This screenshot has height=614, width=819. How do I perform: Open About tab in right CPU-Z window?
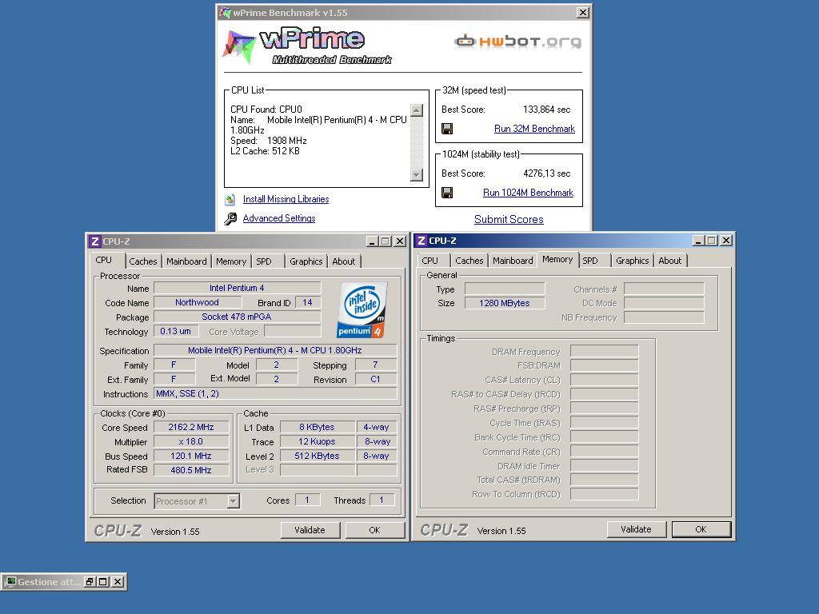pos(670,261)
